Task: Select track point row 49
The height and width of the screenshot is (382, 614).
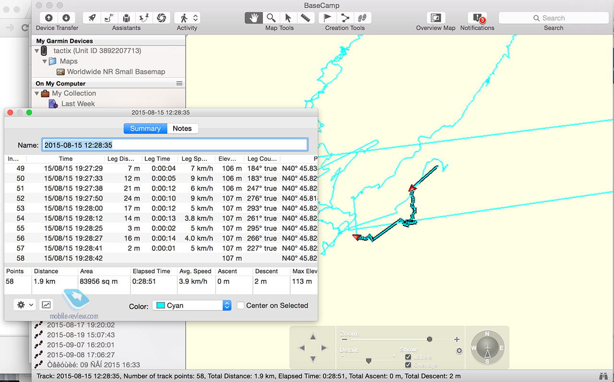Action: click(x=161, y=168)
